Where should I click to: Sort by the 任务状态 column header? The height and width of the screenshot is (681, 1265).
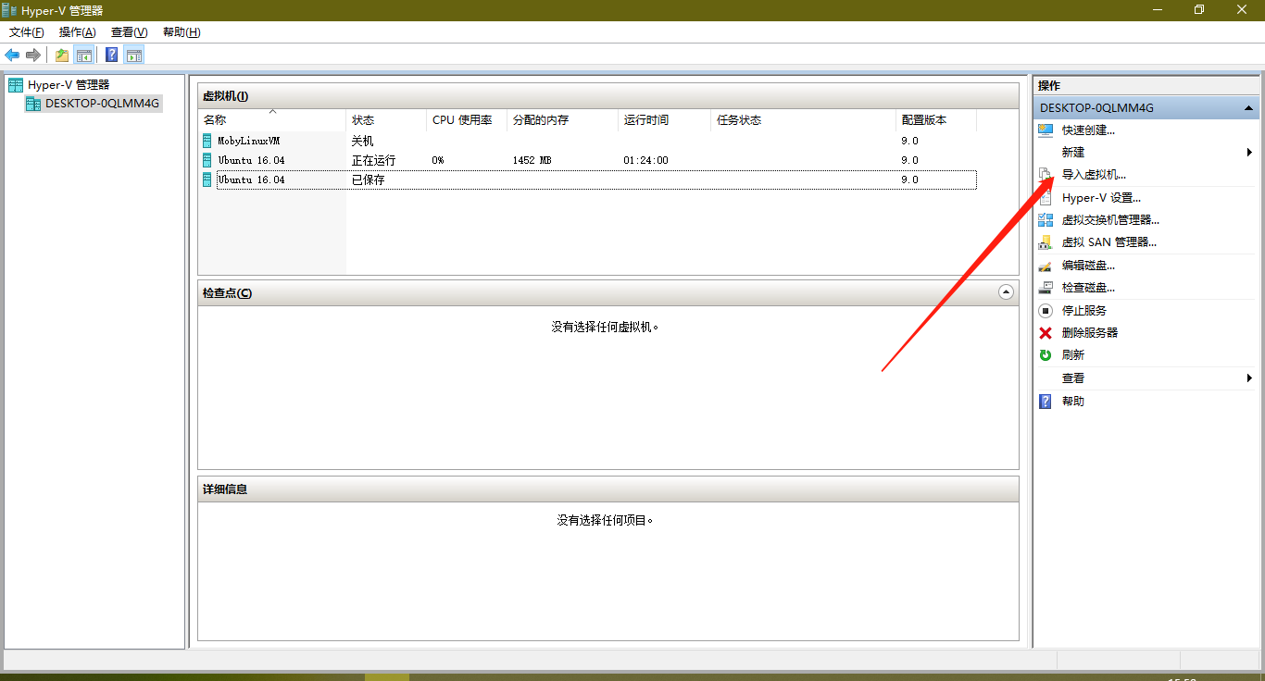pyautogui.click(x=803, y=120)
